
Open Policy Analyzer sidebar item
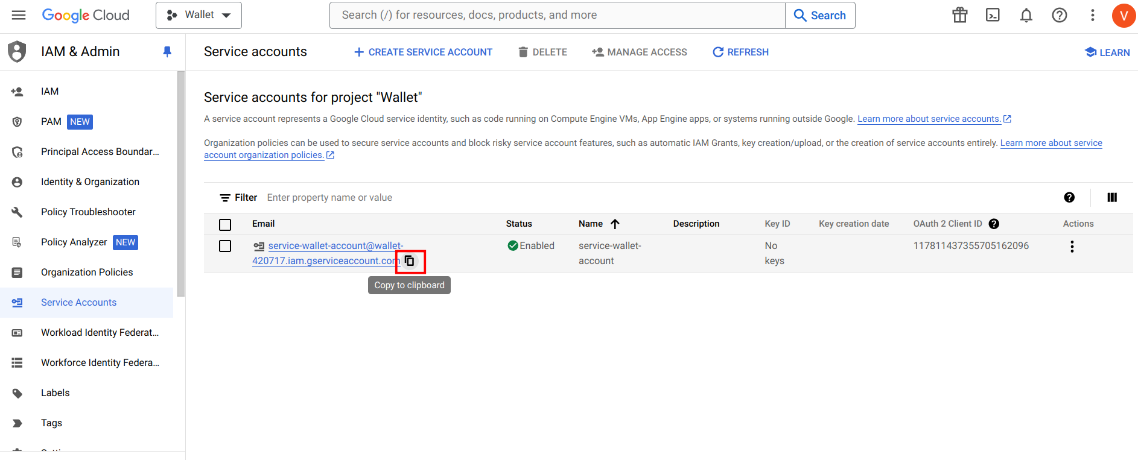tap(86, 242)
